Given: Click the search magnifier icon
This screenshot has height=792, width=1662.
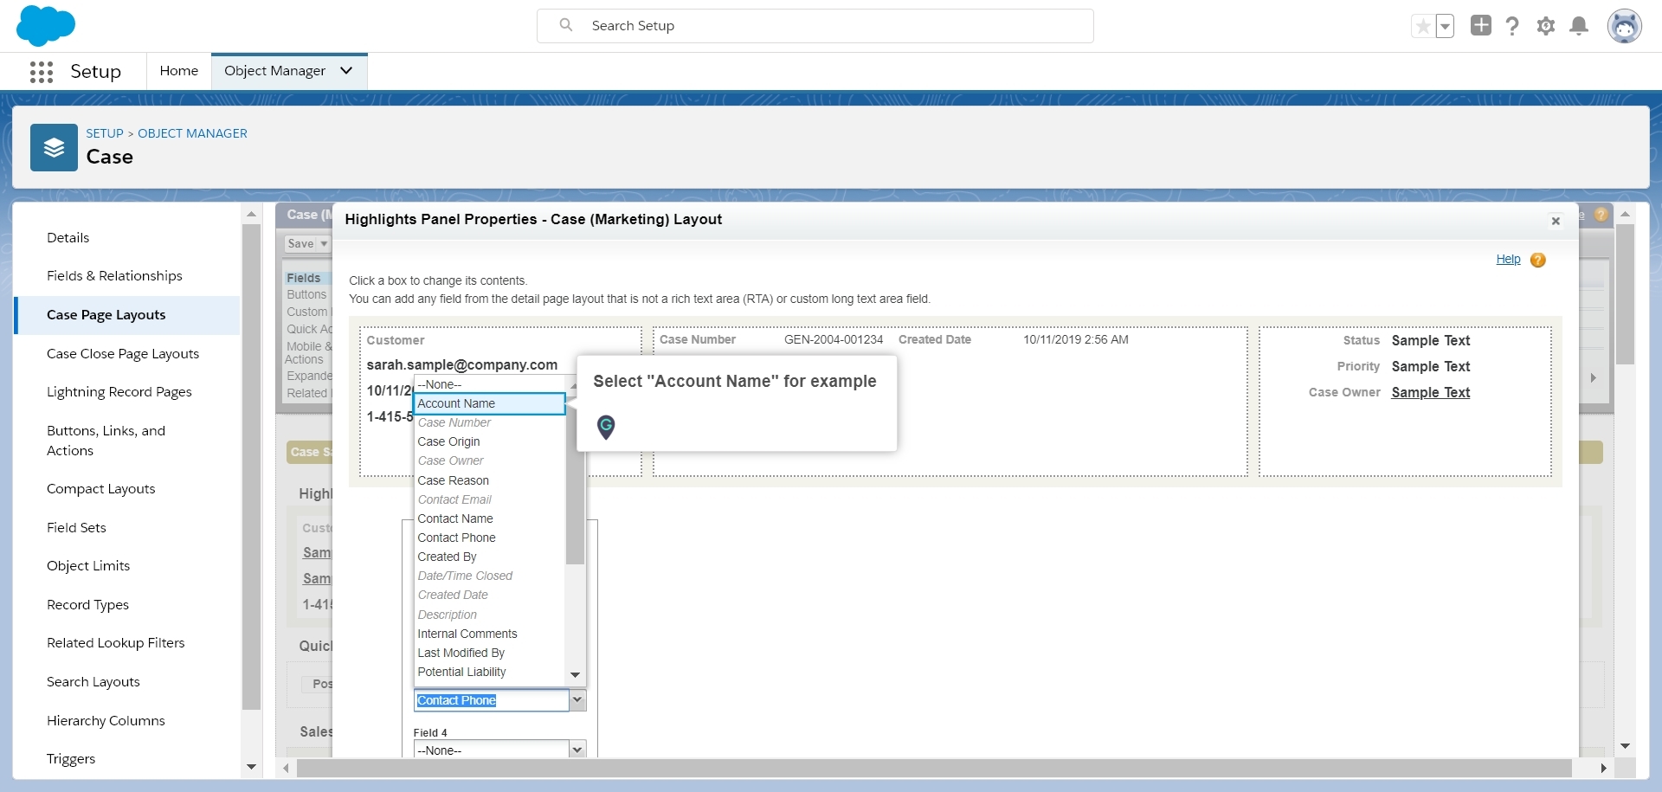Looking at the screenshot, I should (x=566, y=25).
